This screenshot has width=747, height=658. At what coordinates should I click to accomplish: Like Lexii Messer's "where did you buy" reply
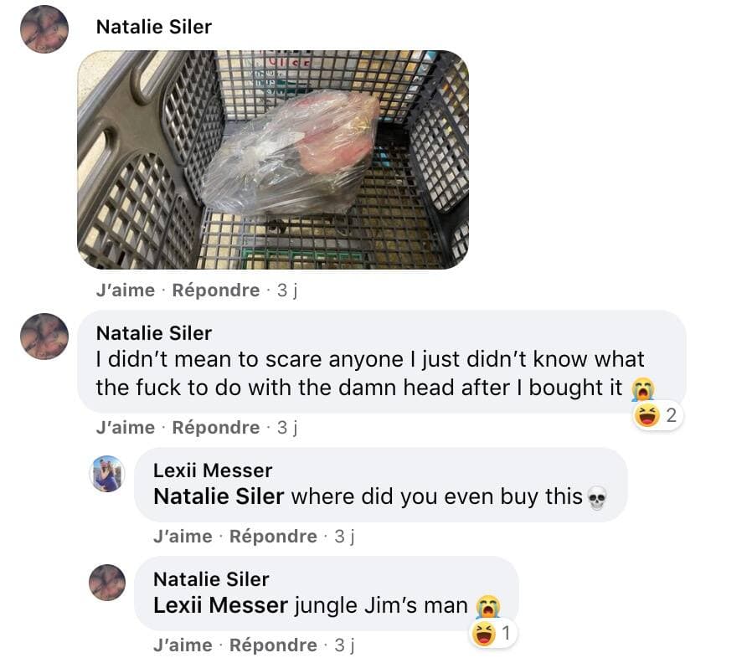coord(183,536)
